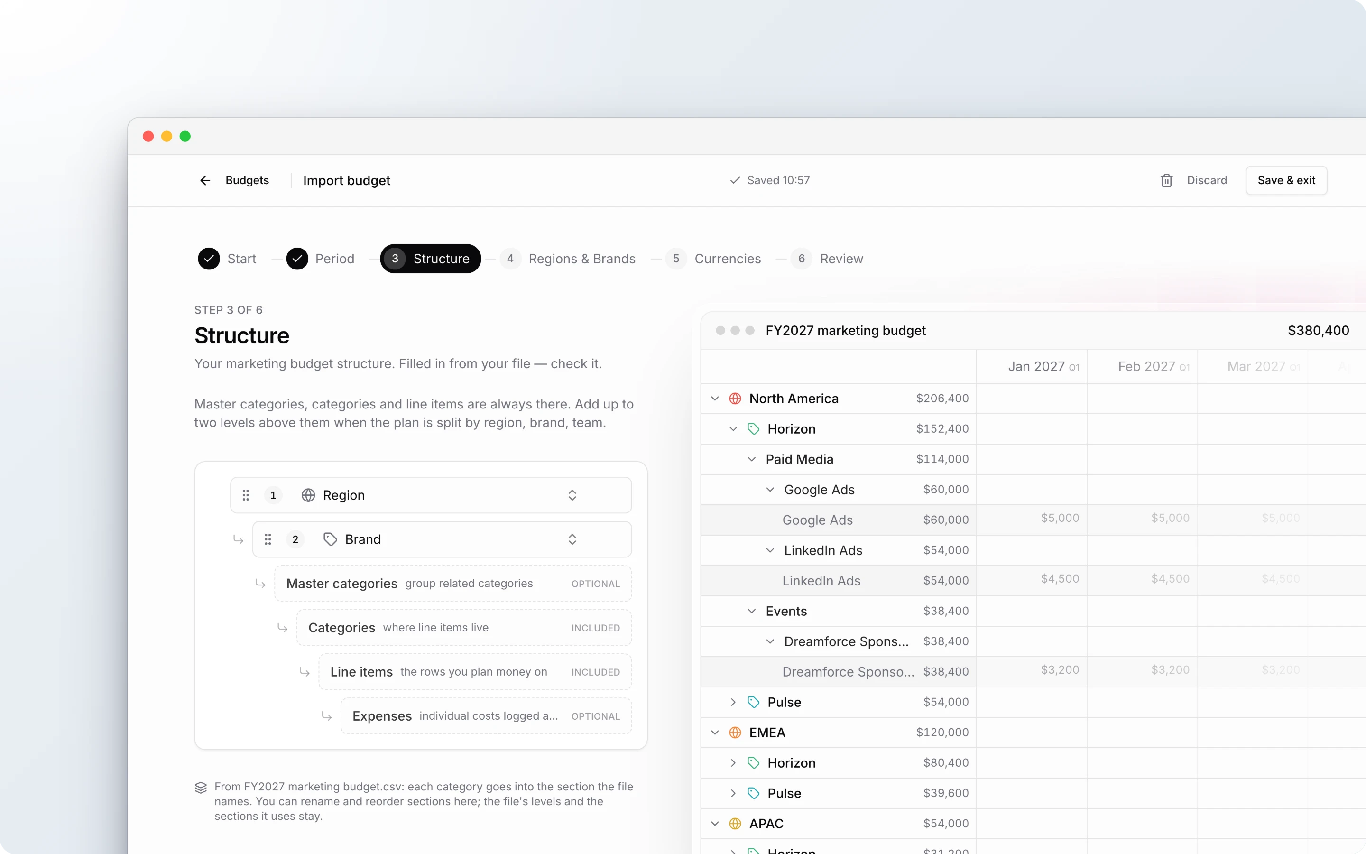Image resolution: width=1366 pixels, height=854 pixels.
Task: Click the Save & exit button
Action: click(x=1286, y=180)
